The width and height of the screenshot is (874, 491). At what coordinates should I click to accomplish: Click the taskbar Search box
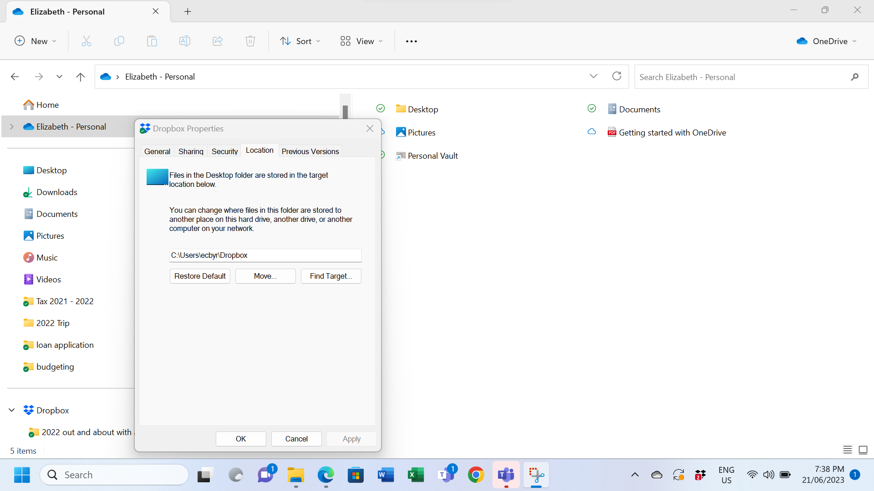click(x=114, y=475)
